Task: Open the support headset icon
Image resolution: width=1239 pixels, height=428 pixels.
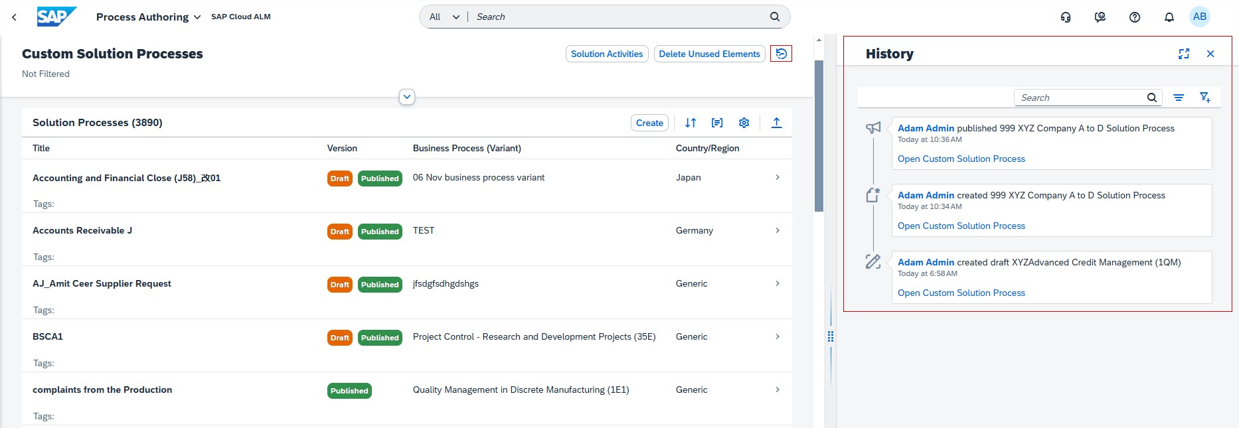Action: point(1065,17)
